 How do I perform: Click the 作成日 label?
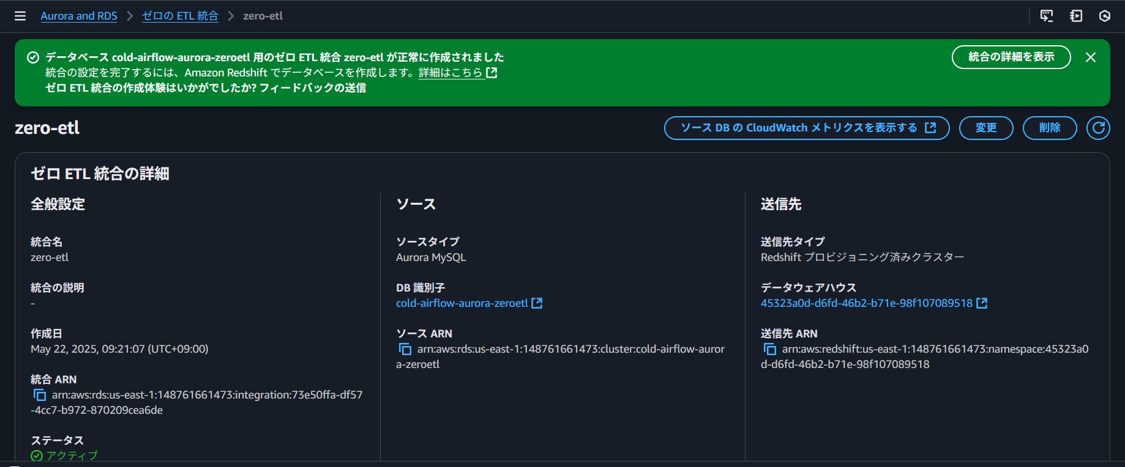(47, 334)
